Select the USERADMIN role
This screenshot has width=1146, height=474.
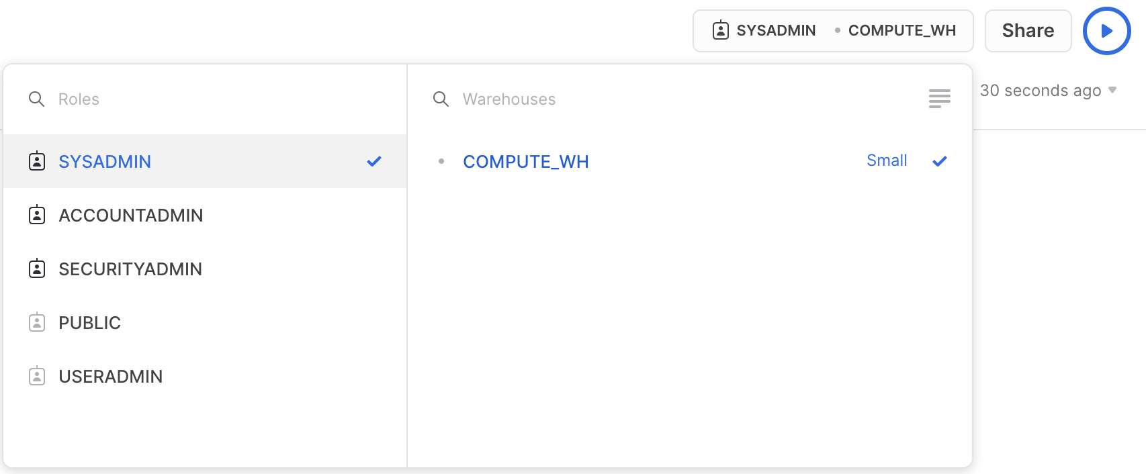[x=111, y=376]
